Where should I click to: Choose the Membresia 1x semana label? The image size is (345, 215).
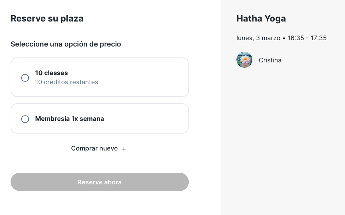(70, 119)
